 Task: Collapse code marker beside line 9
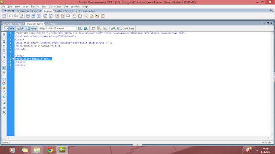tap(13, 59)
